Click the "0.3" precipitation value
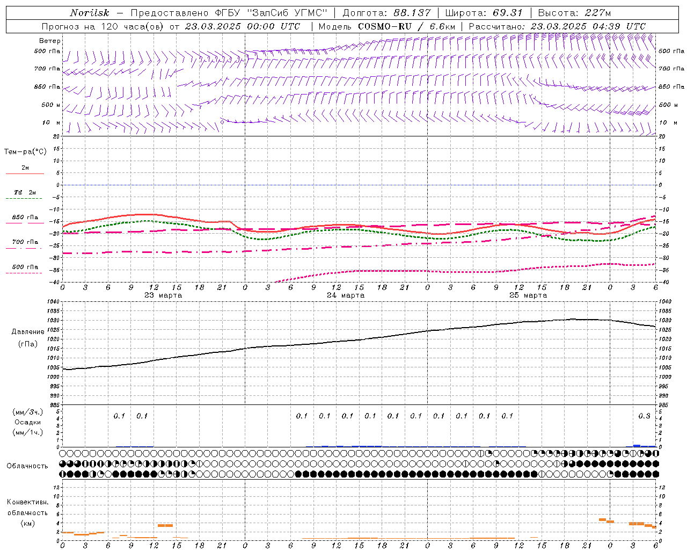Viewport: 687px width, 550px height. (x=644, y=416)
